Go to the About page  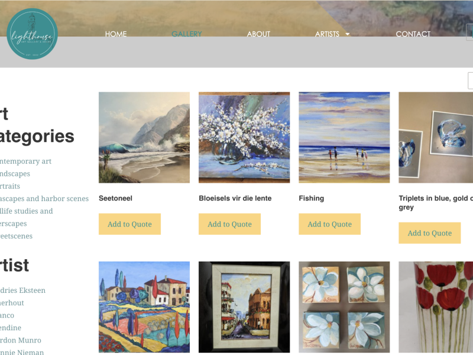258,34
